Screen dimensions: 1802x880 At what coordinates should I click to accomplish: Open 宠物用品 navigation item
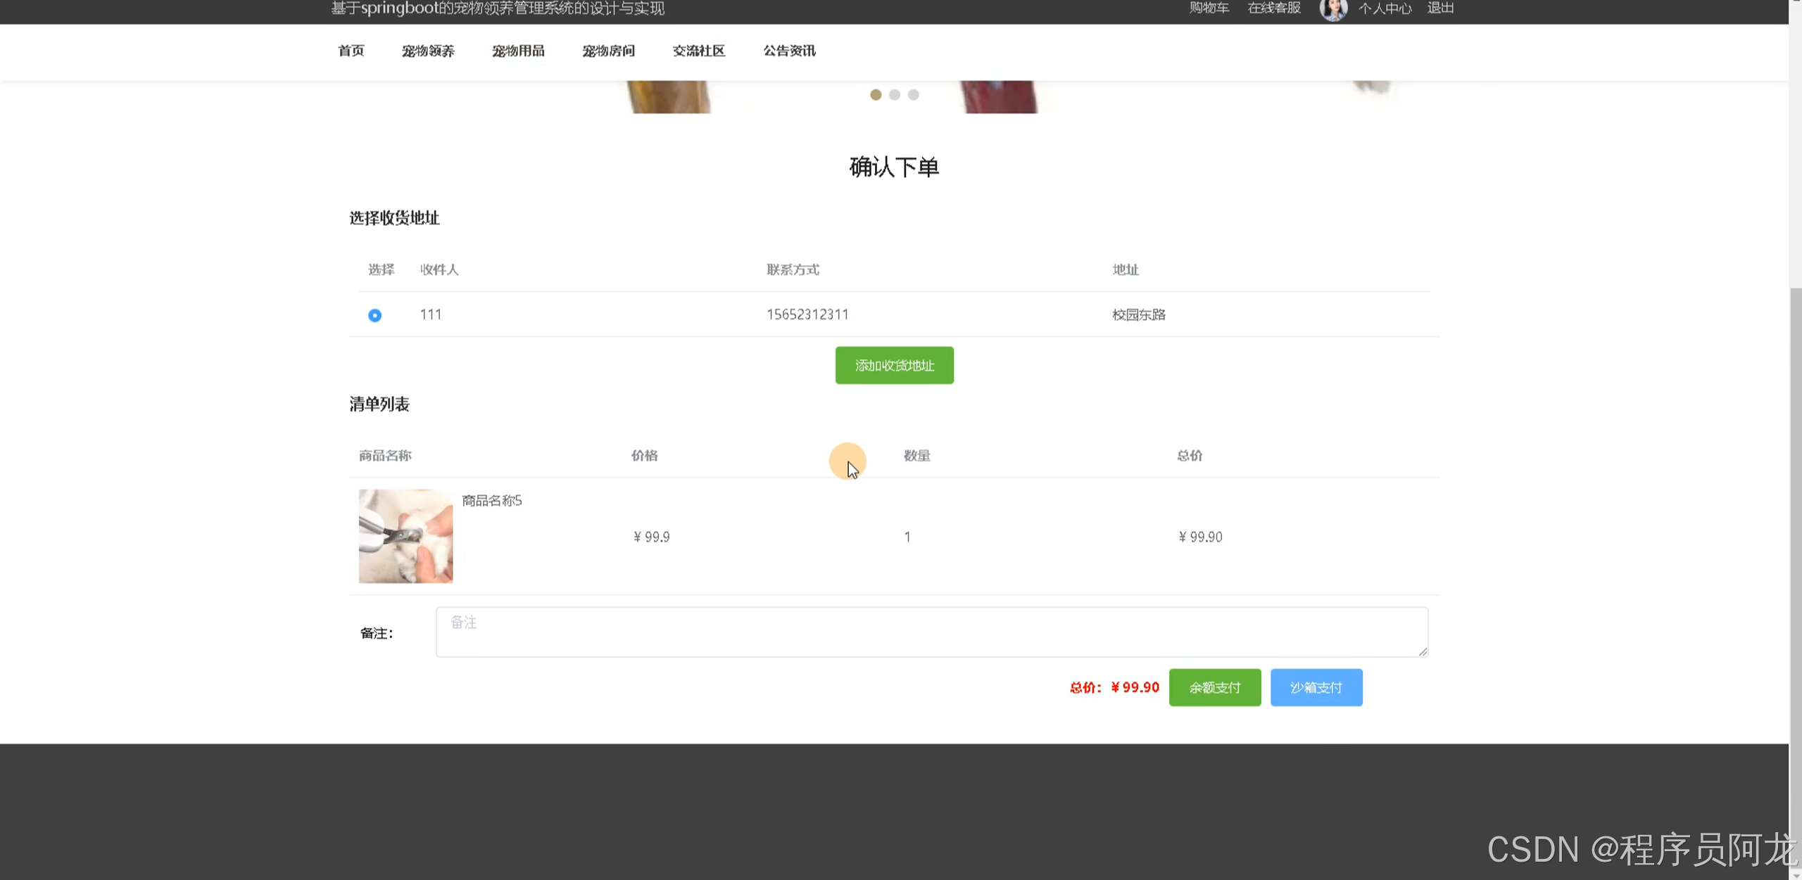coord(518,51)
